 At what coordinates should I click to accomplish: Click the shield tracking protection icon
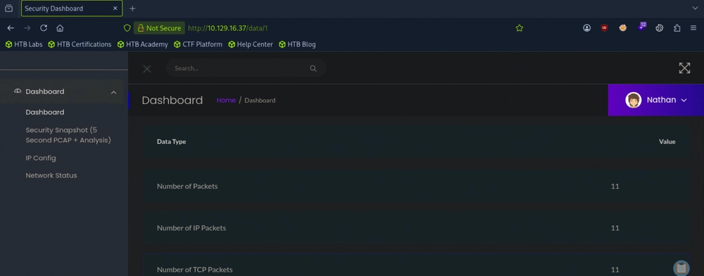pos(127,28)
